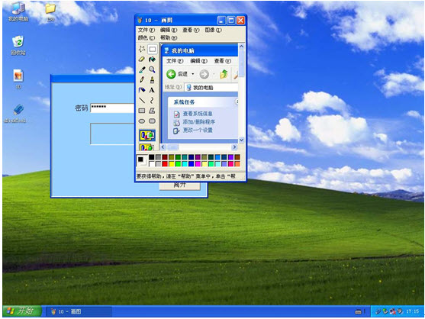This screenshot has height=319, width=425.
Task: Select the yellow folder icon on the desktop
Action: click(50, 12)
